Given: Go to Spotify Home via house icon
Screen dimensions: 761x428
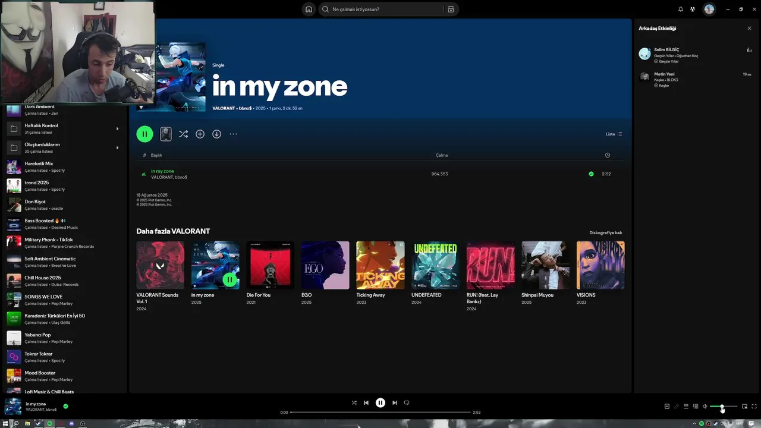Looking at the screenshot, I should coord(309,9).
